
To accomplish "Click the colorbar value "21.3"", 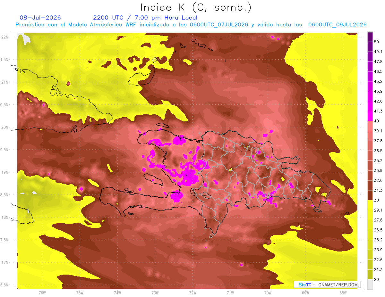I will coord(378,270).
